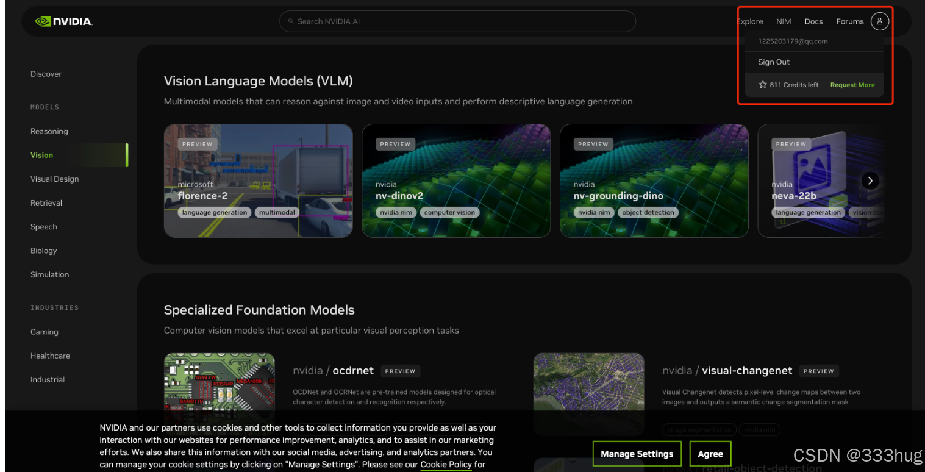This screenshot has height=472, width=925.
Task: Open the Gaming industry page
Action: click(45, 332)
